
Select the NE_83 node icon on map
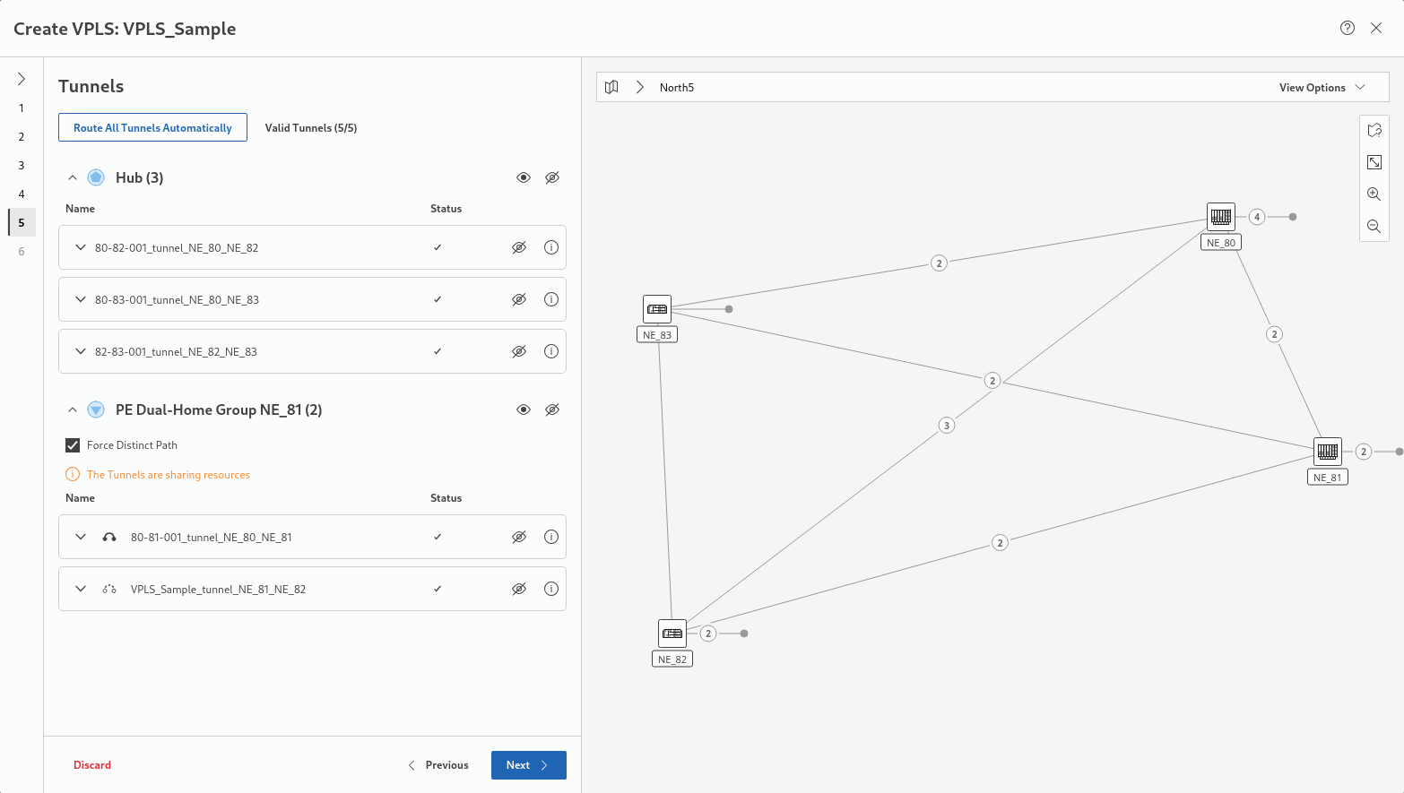click(657, 309)
